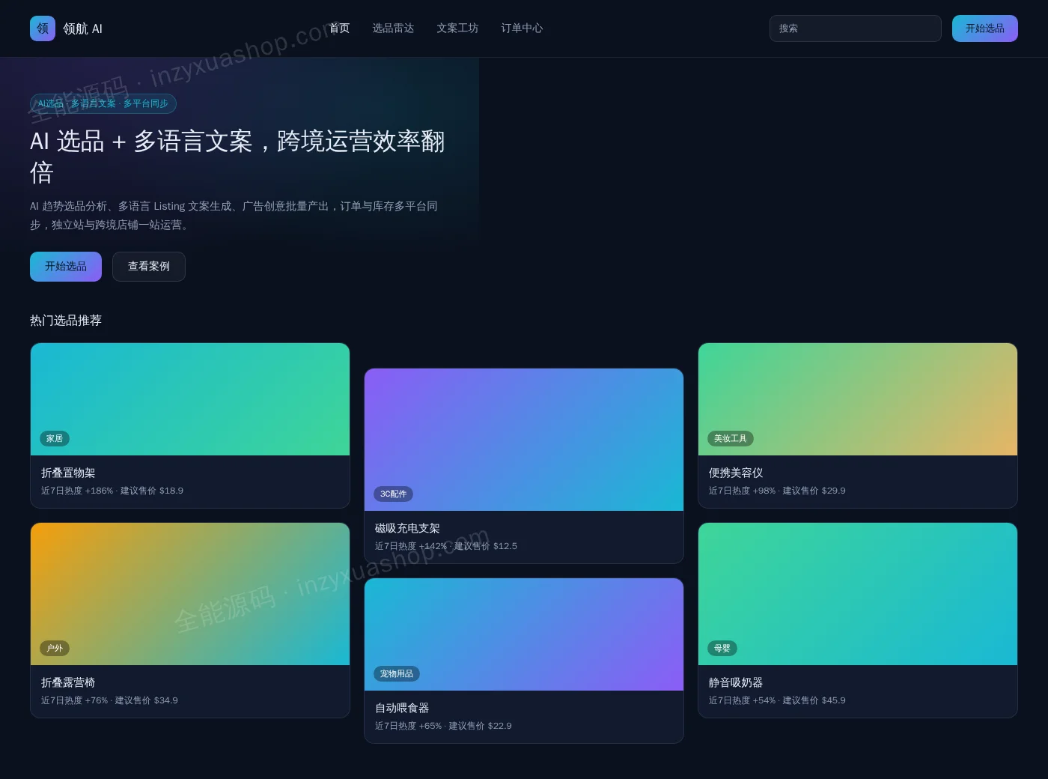1048x779 pixels.
Task: Select the 家居 category tag
Action: pyautogui.click(x=55, y=439)
